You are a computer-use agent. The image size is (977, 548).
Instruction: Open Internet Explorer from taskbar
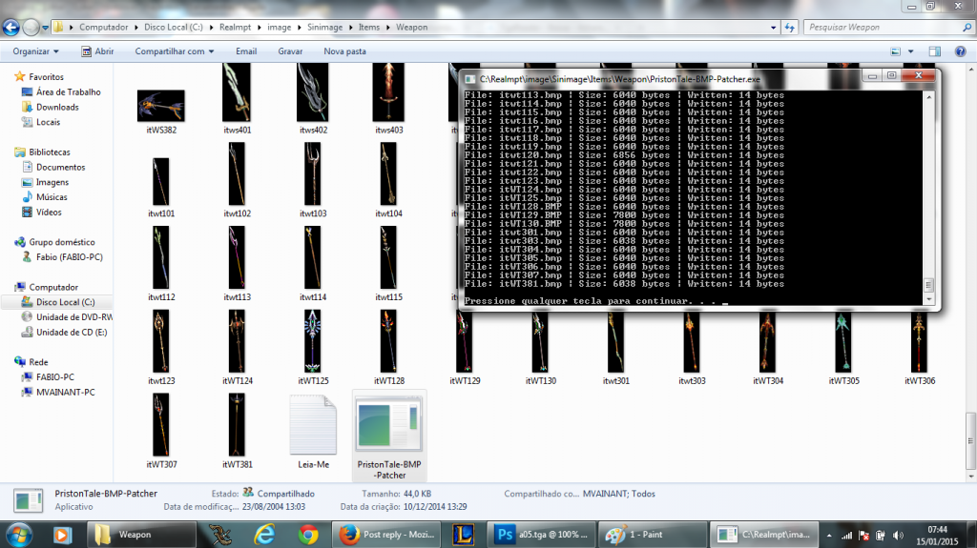point(264,535)
